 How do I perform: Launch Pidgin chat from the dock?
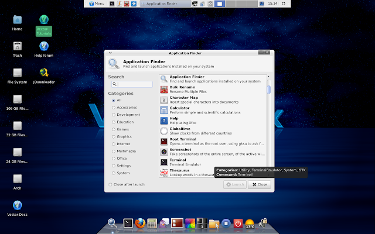[164, 223]
